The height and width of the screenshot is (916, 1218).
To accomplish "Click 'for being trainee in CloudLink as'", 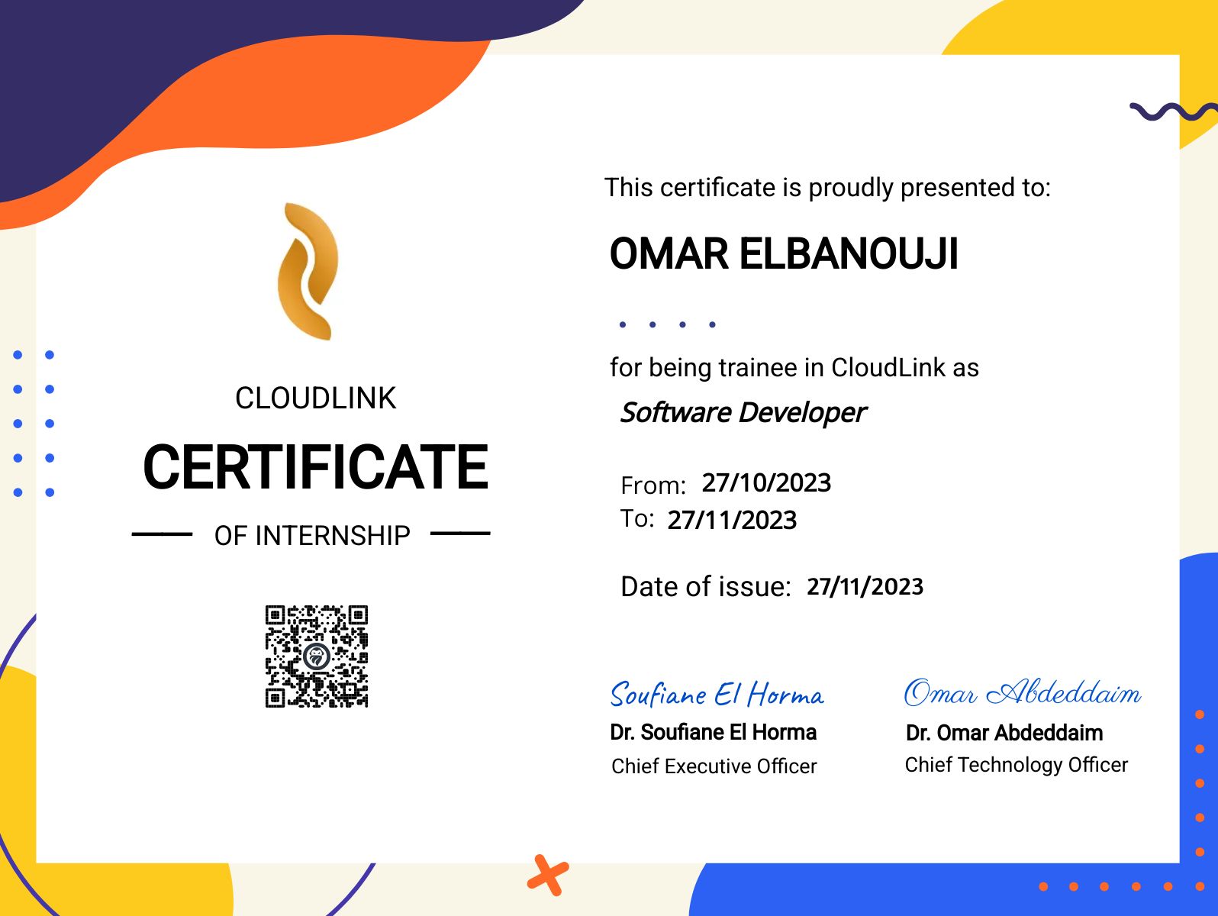I will point(794,368).
